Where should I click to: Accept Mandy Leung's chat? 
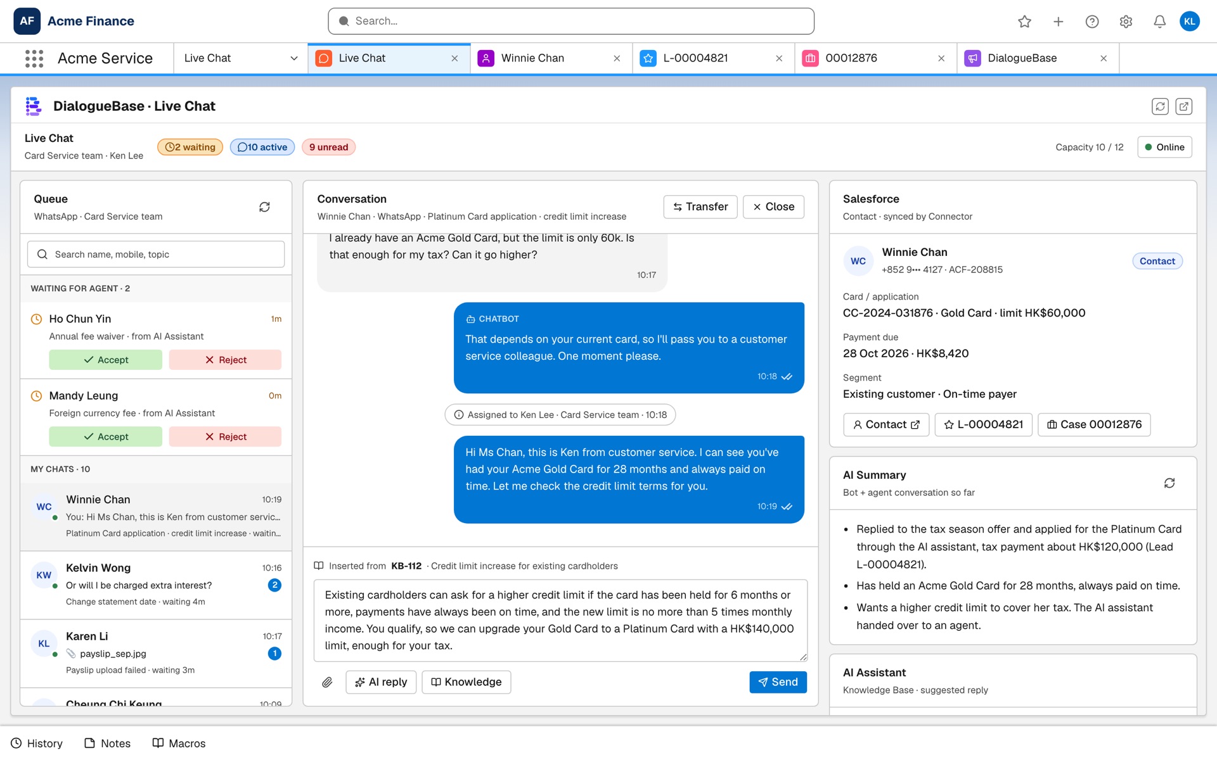pos(105,436)
